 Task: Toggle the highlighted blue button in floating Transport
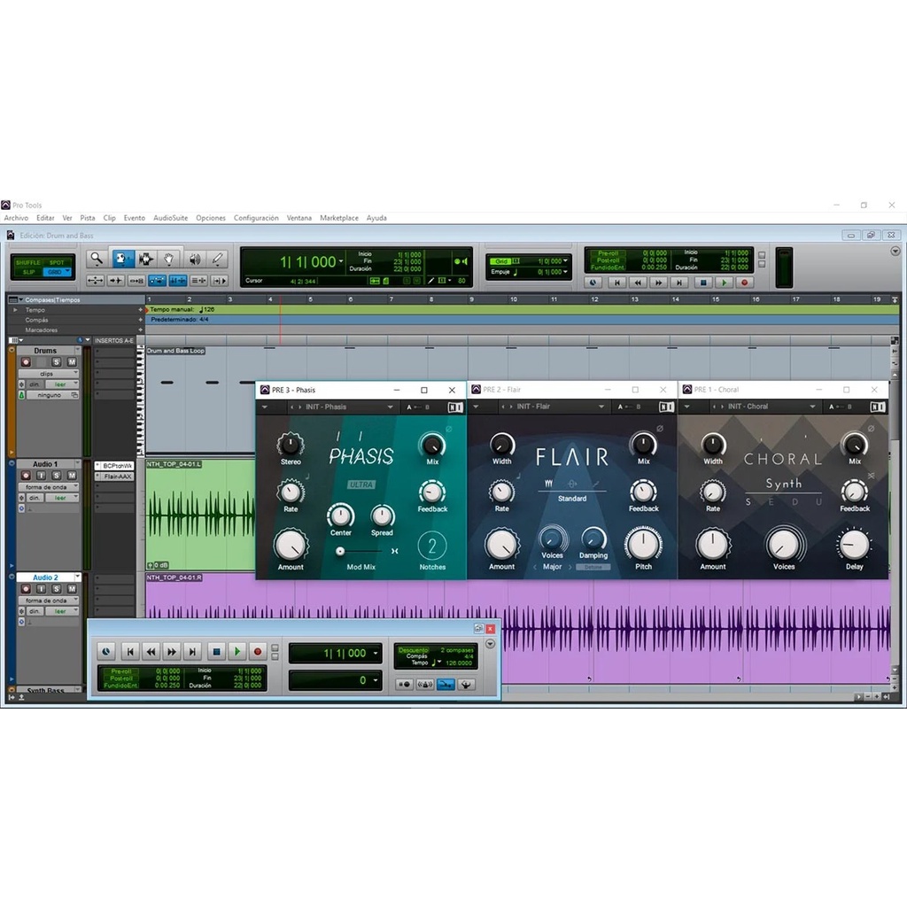pos(446,685)
